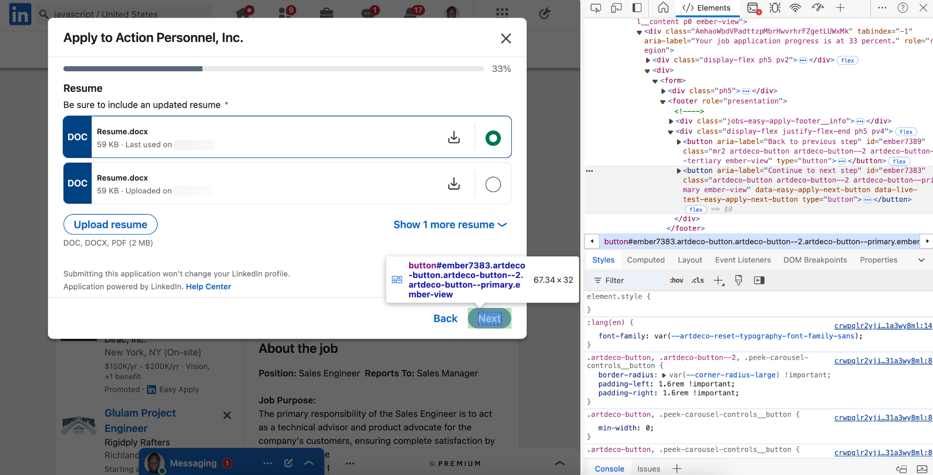
Task: Collapse the footer role presentation node
Action: click(662, 102)
